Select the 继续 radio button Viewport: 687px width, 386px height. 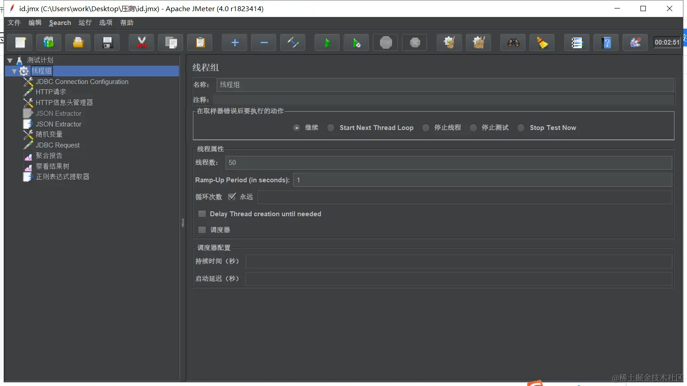click(296, 128)
